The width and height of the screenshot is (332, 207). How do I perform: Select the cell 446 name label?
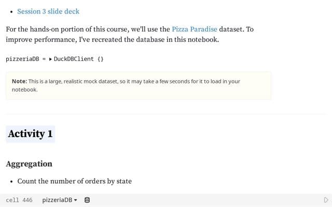(x=19, y=200)
